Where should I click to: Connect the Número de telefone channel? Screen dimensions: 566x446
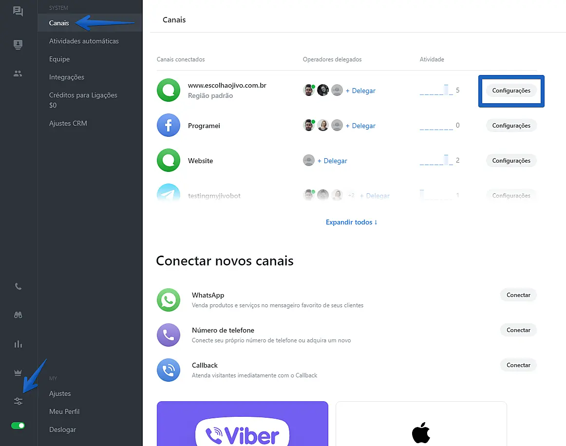point(518,330)
